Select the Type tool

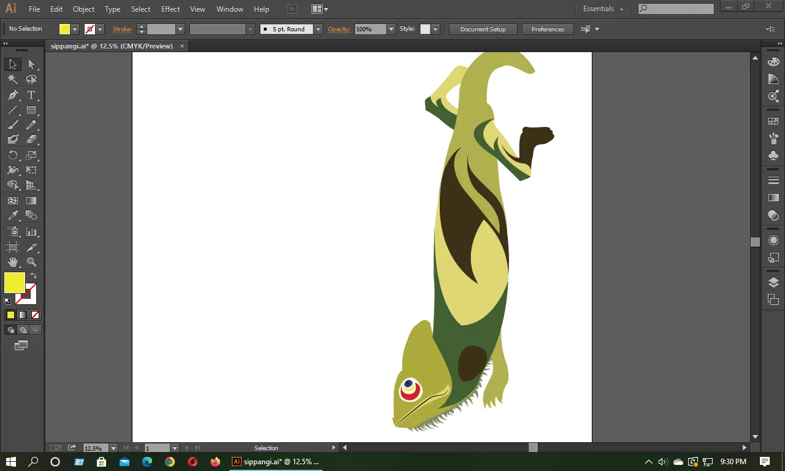(31, 95)
